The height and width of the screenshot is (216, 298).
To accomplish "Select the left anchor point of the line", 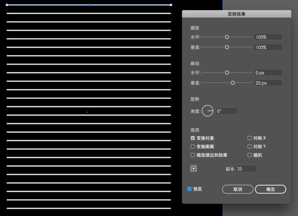I will [7, 5].
